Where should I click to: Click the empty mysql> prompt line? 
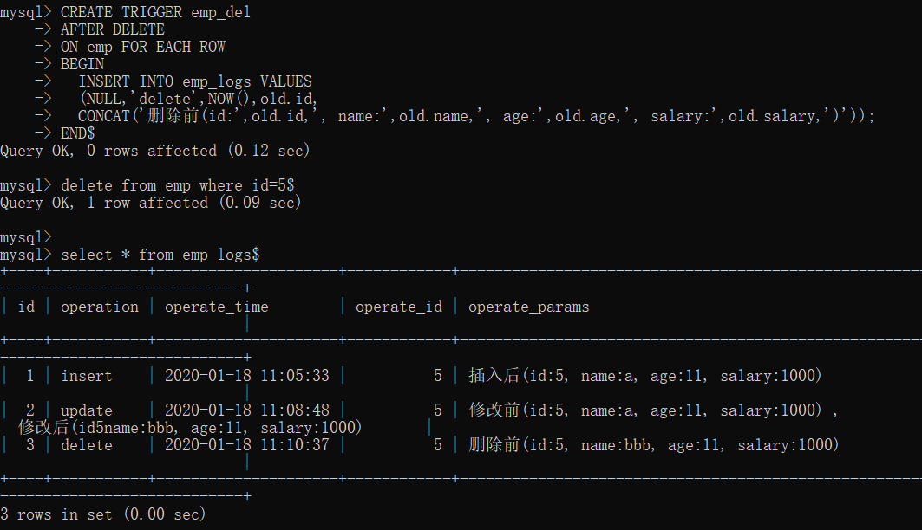(26, 237)
